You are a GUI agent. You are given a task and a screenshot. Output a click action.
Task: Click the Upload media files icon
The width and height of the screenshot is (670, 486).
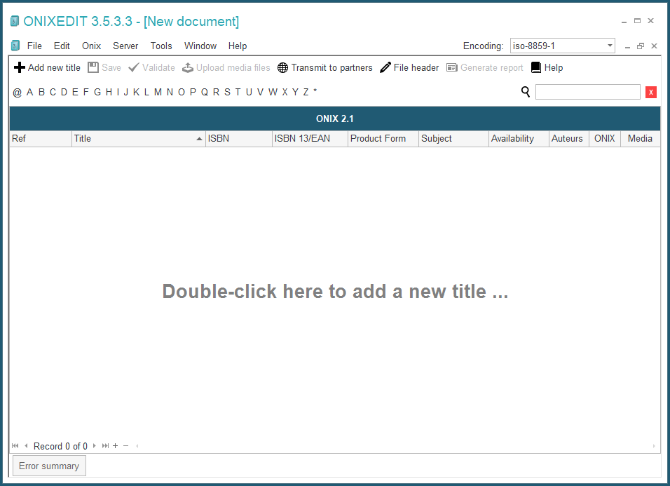click(188, 67)
